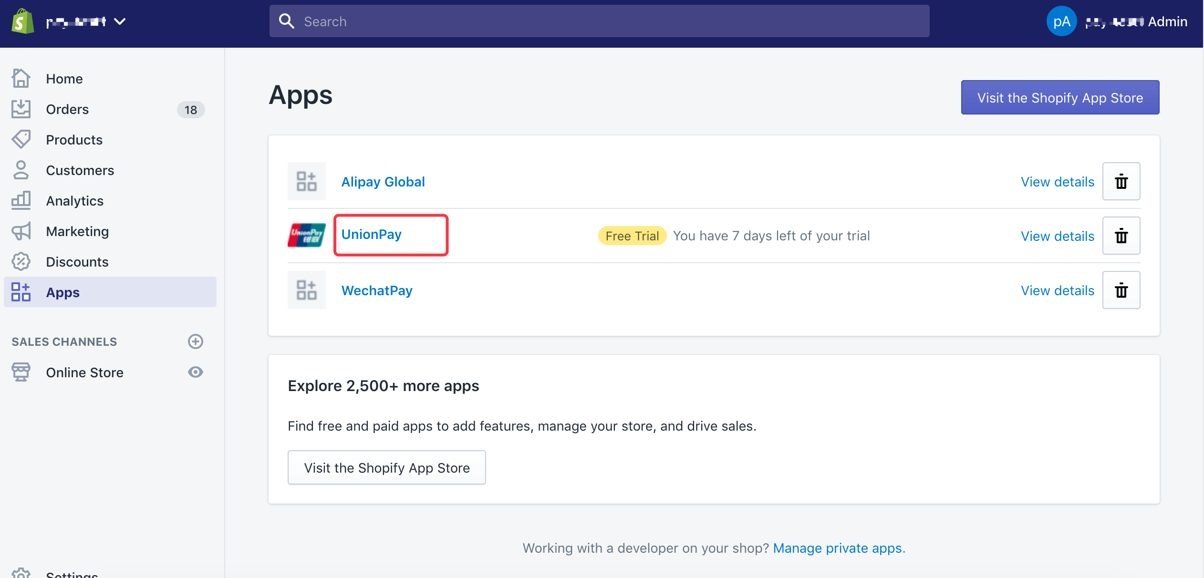Click the Shopify logo icon

pyautogui.click(x=22, y=21)
